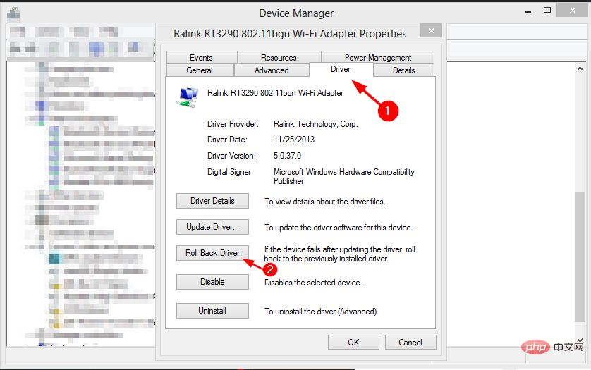Click the Digital Signer publisher text
This screenshot has height=370, width=591.
pos(343,176)
